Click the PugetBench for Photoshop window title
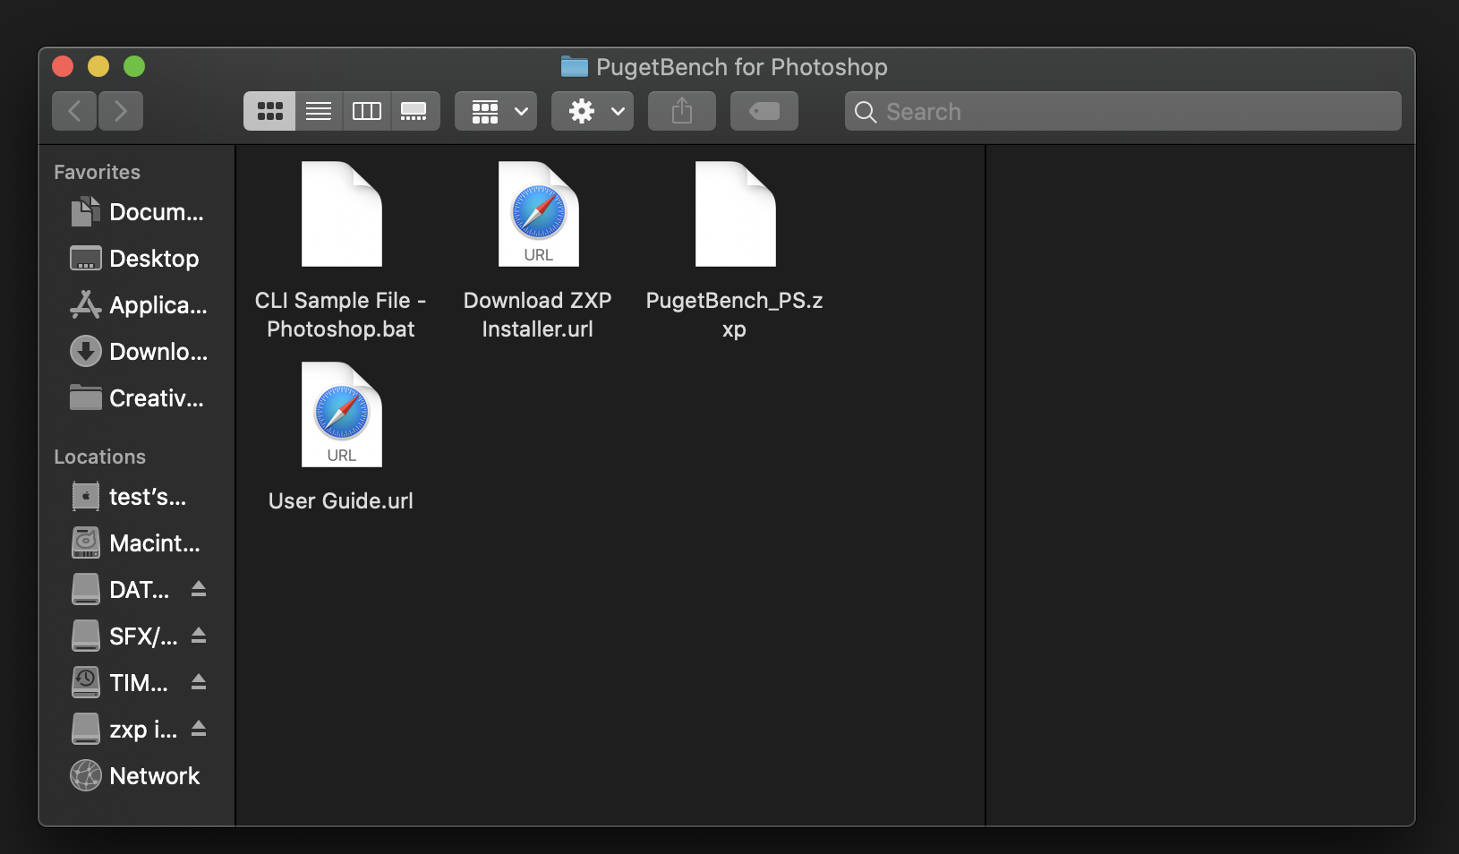The height and width of the screenshot is (854, 1459). [742, 67]
